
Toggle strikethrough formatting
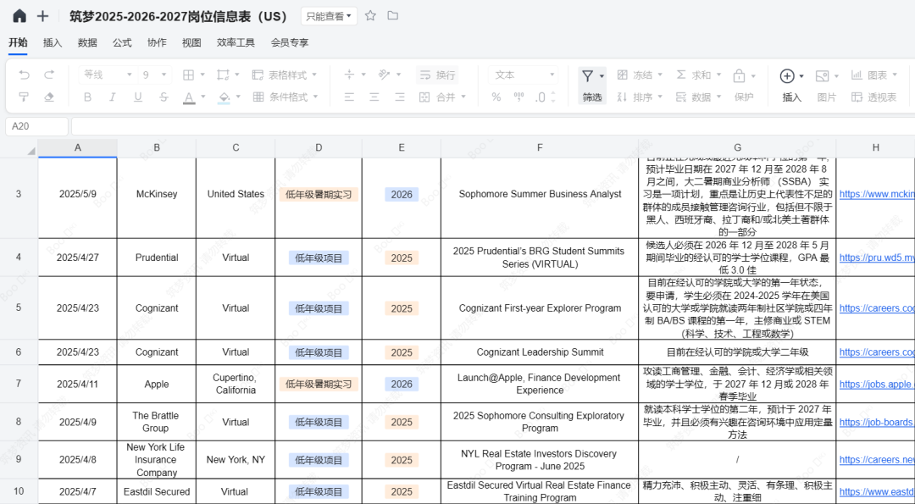point(164,97)
